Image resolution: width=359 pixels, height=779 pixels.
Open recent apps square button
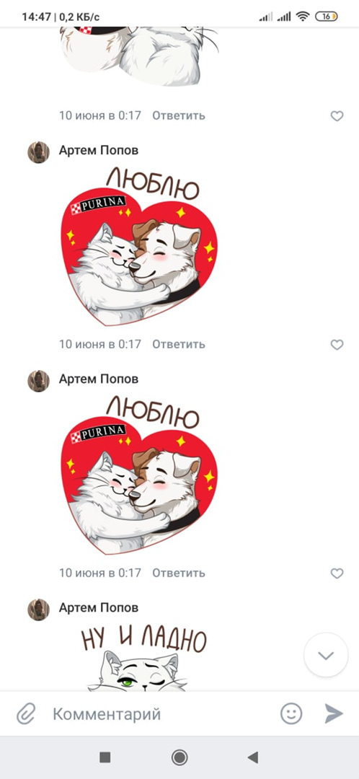105,757
